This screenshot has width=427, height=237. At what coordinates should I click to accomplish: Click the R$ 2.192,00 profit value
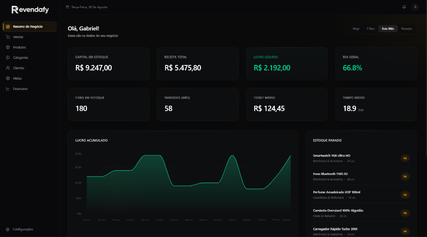(272, 68)
